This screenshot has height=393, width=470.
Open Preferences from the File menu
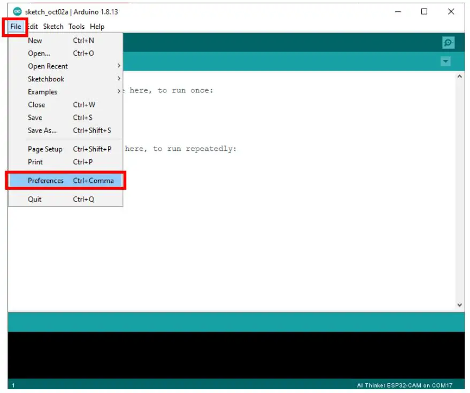click(x=45, y=181)
